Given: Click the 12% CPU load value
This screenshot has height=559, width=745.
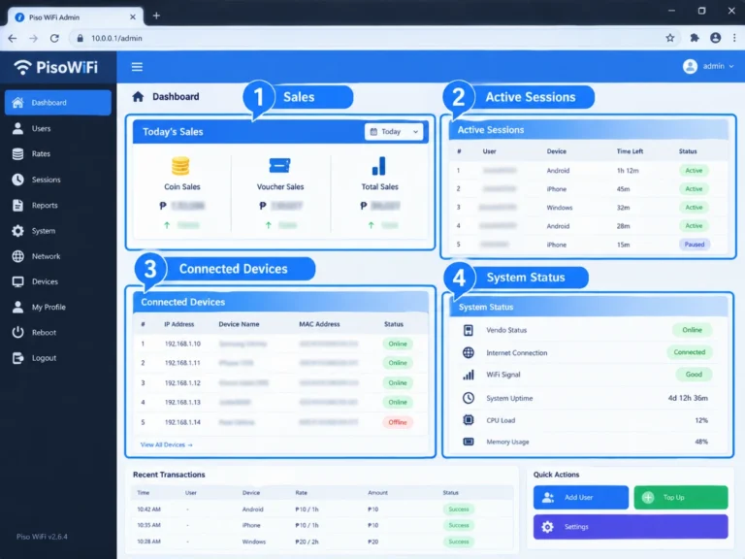Looking at the screenshot, I should coord(701,420).
